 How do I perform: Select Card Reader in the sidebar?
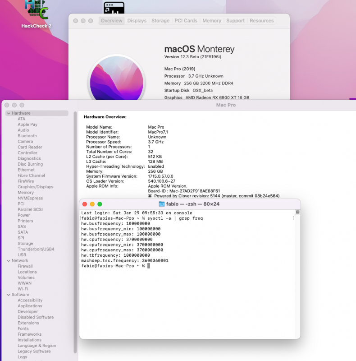(30, 147)
